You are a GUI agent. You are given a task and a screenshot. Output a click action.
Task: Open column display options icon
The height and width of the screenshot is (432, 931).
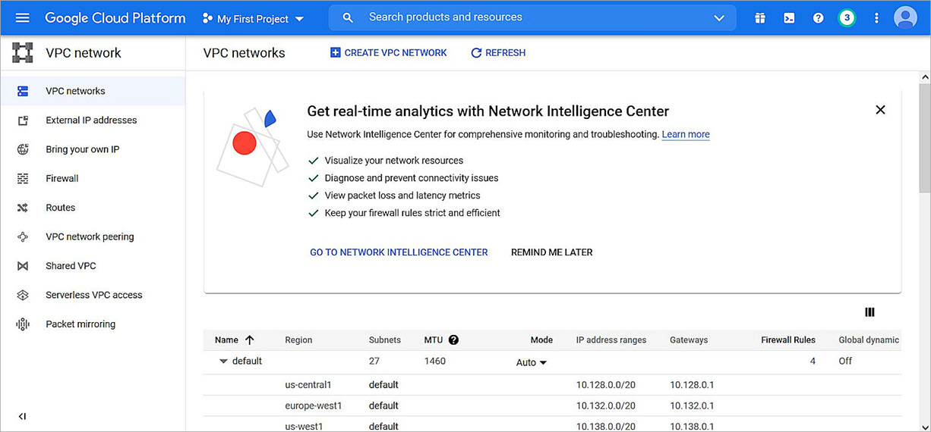pyautogui.click(x=870, y=312)
